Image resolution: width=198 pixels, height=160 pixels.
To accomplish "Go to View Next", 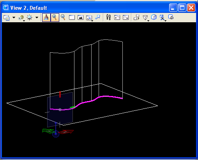I will click(x=126, y=18).
